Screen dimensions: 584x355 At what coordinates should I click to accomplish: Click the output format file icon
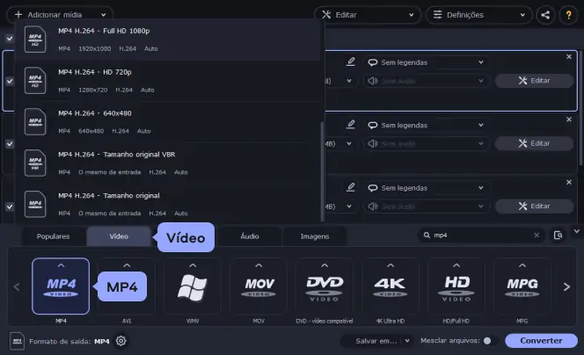[x=17, y=341]
